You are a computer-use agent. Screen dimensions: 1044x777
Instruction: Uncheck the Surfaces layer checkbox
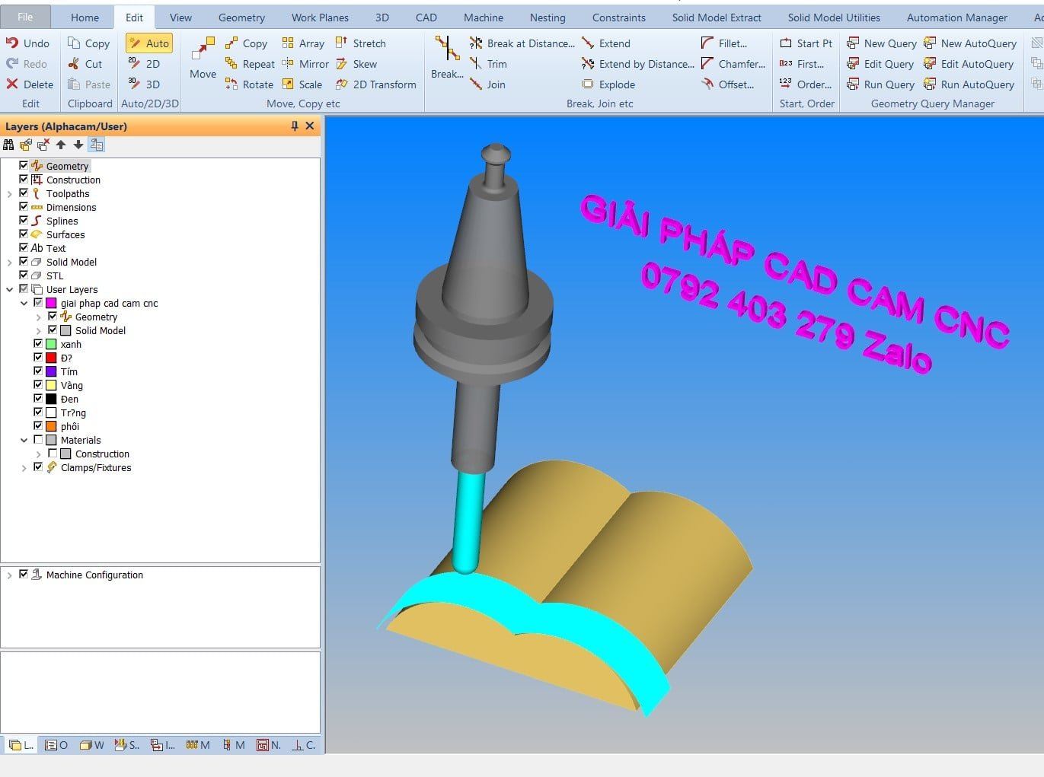(24, 234)
